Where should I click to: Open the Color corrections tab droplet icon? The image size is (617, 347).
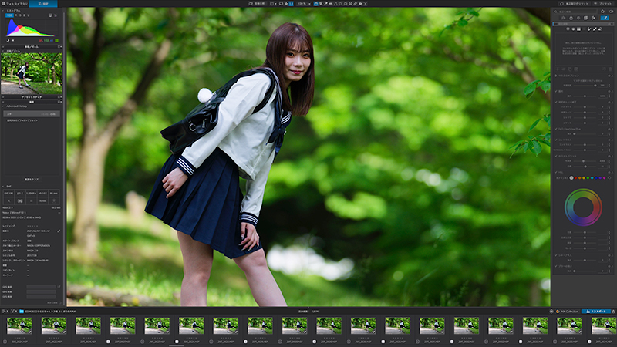point(571,18)
